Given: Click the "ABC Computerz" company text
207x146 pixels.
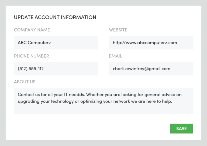Looking at the screenshot, I should pos(34,43).
